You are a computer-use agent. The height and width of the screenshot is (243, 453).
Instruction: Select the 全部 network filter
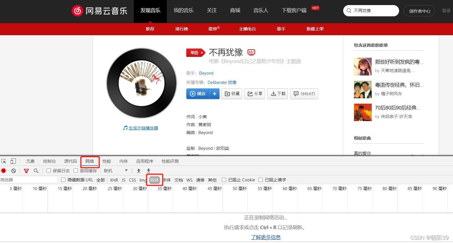coord(101,180)
